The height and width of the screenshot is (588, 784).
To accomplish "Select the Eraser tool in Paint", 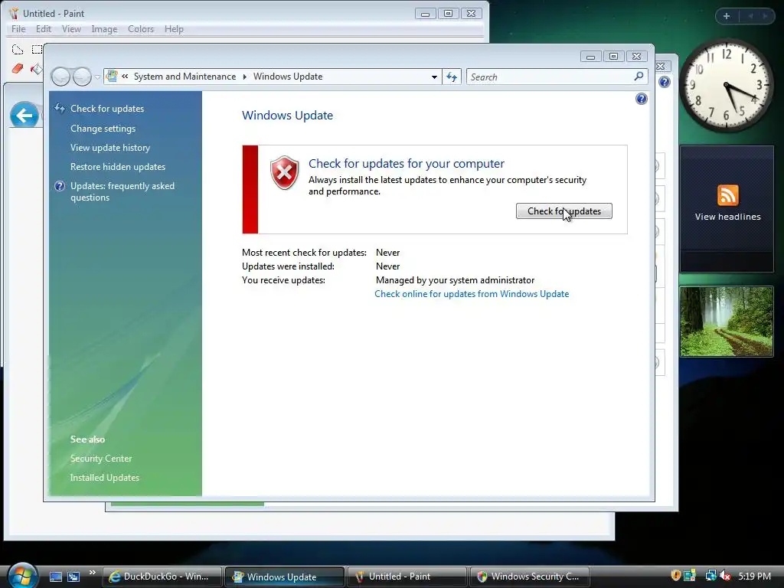I will (x=18, y=68).
